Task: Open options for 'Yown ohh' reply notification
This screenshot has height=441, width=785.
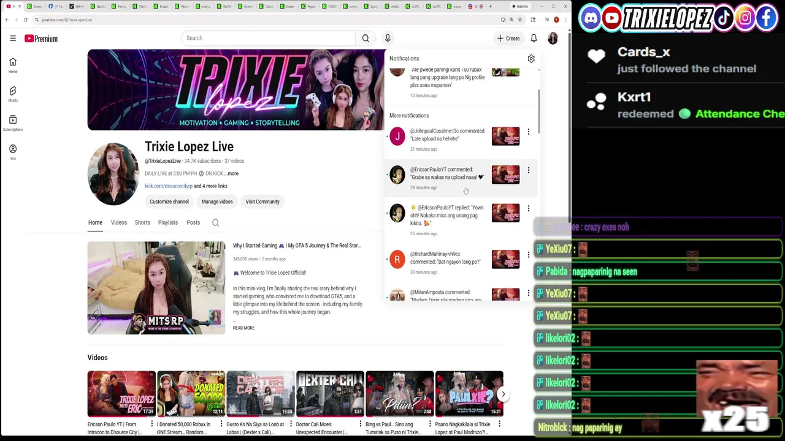Action: (x=528, y=208)
